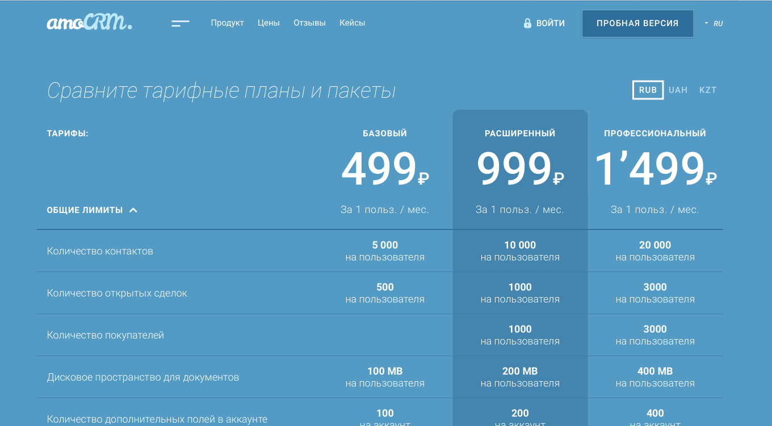The width and height of the screenshot is (772, 426).
Task: Click the amoCRM logo
Action: pyautogui.click(x=89, y=23)
